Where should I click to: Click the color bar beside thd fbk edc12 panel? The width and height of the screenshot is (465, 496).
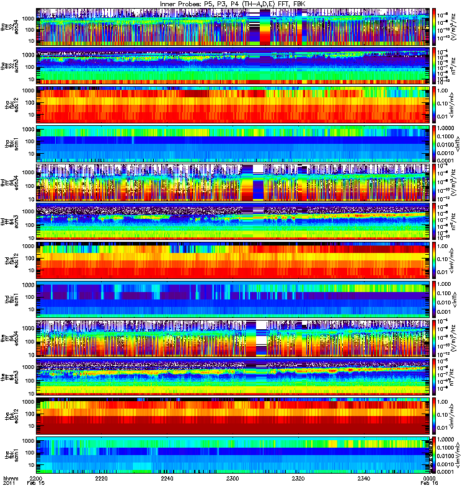tap(434, 260)
